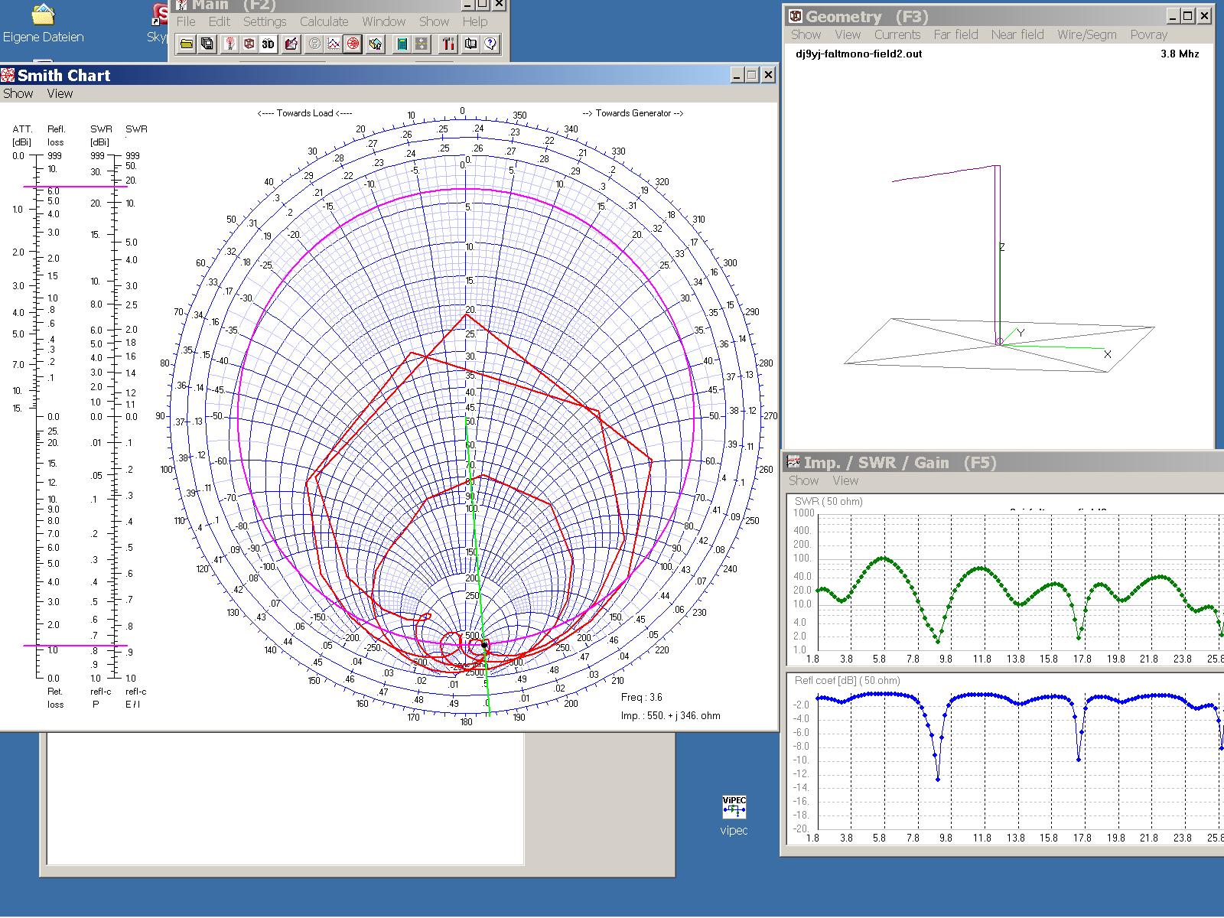Open View menu in Geometry window
The width and height of the screenshot is (1224, 918).
[848, 34]
